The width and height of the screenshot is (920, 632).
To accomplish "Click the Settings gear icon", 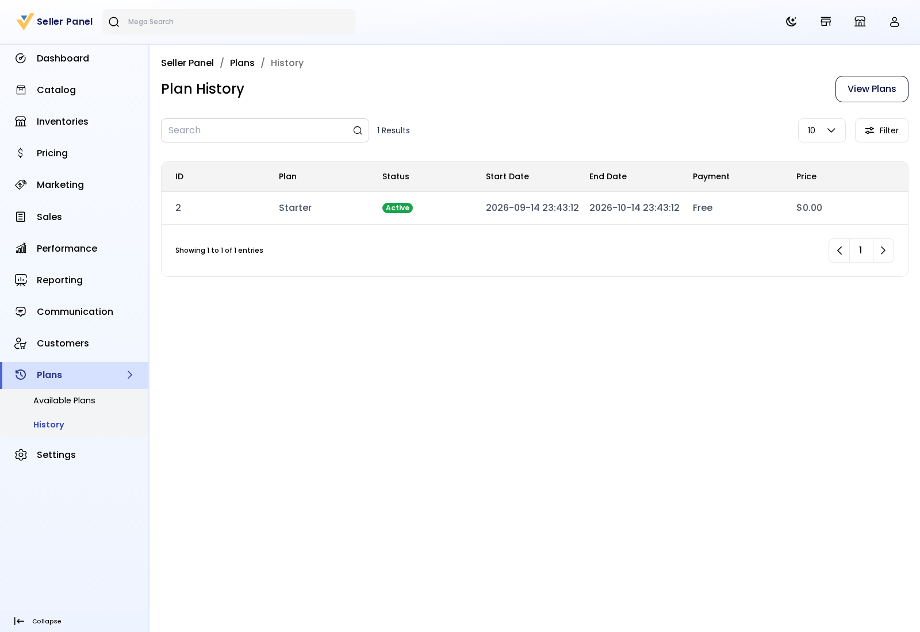I will (x=21, y=455).
